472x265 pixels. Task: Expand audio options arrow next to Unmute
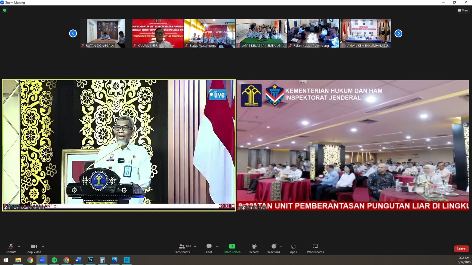pos(19,246)
